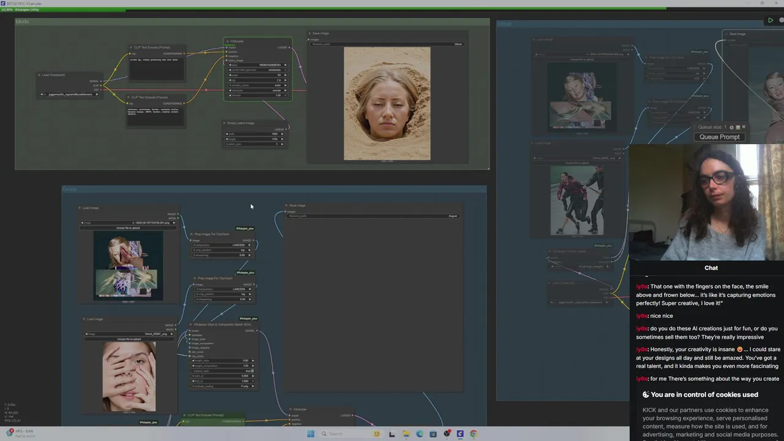The height and width of the screenshot is (441, 784).
Task: Open interpolation LANCZOS dropdown in second Prep Image node
Action: (x=224, y=289)
